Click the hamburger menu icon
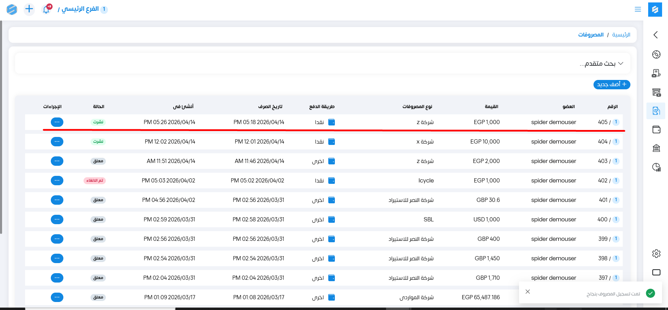Viewport: 668px width, 310px height. 638,9
